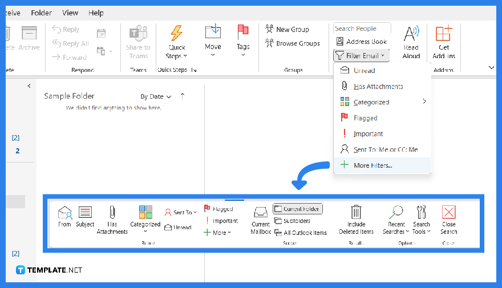Click the sort direction up arrow
The height and width of the screenshot is (288, 502).
(x=183, y=96)
